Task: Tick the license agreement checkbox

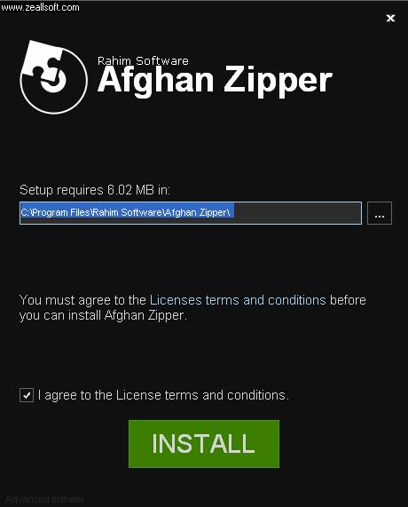Action: 27,395
